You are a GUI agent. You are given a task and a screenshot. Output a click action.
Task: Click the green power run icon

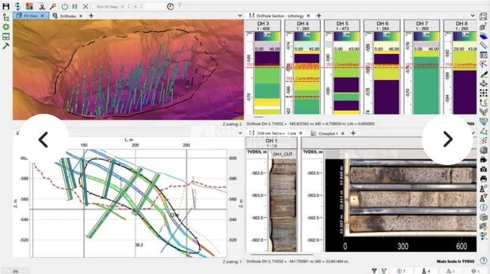(x=65, y=6)
